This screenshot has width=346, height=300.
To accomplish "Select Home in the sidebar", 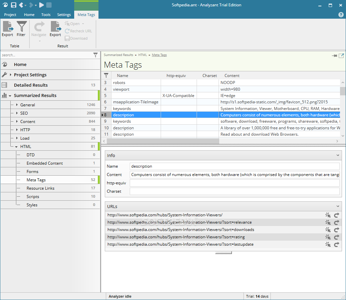I will (x=50, y=65).
